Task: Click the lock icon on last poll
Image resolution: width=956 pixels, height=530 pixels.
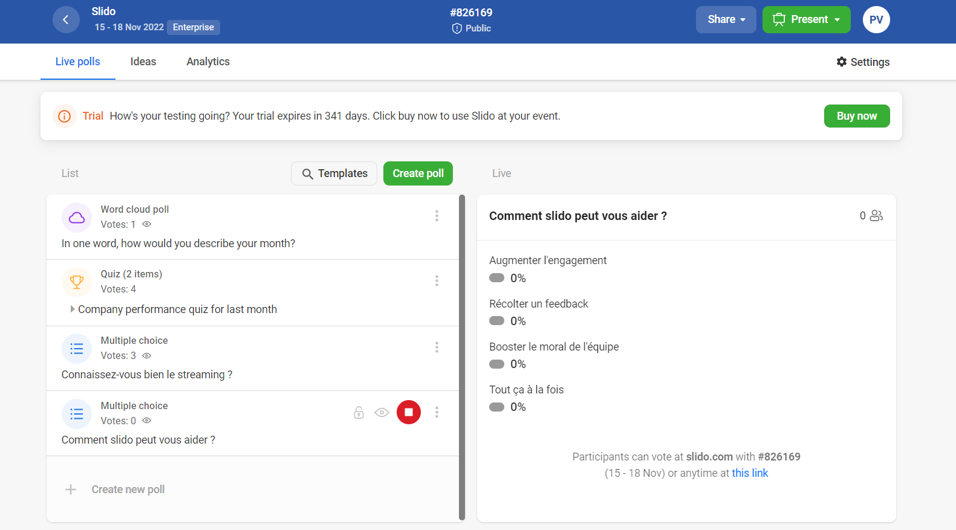Action: tap(359, 413)
